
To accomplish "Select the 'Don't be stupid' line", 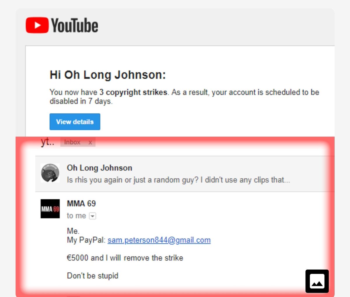I will (93, 276).
